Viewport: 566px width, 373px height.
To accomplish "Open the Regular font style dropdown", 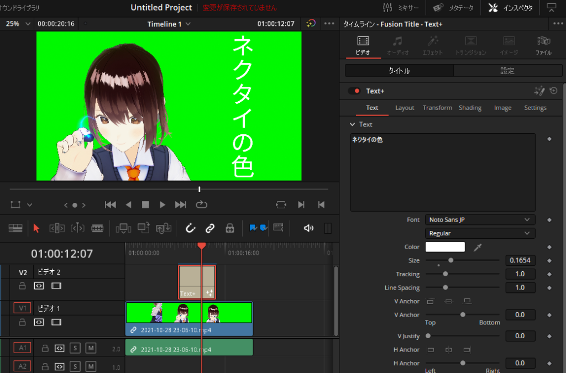I will pyautogui.click(x=480, y=233).
